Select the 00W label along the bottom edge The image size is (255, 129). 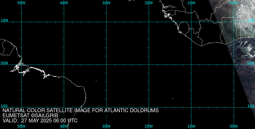(x=234, y=126)
